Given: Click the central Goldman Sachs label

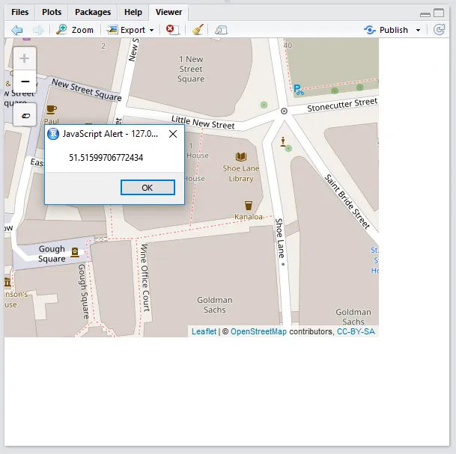Looking at the screenshot, I should click(215, 304).
